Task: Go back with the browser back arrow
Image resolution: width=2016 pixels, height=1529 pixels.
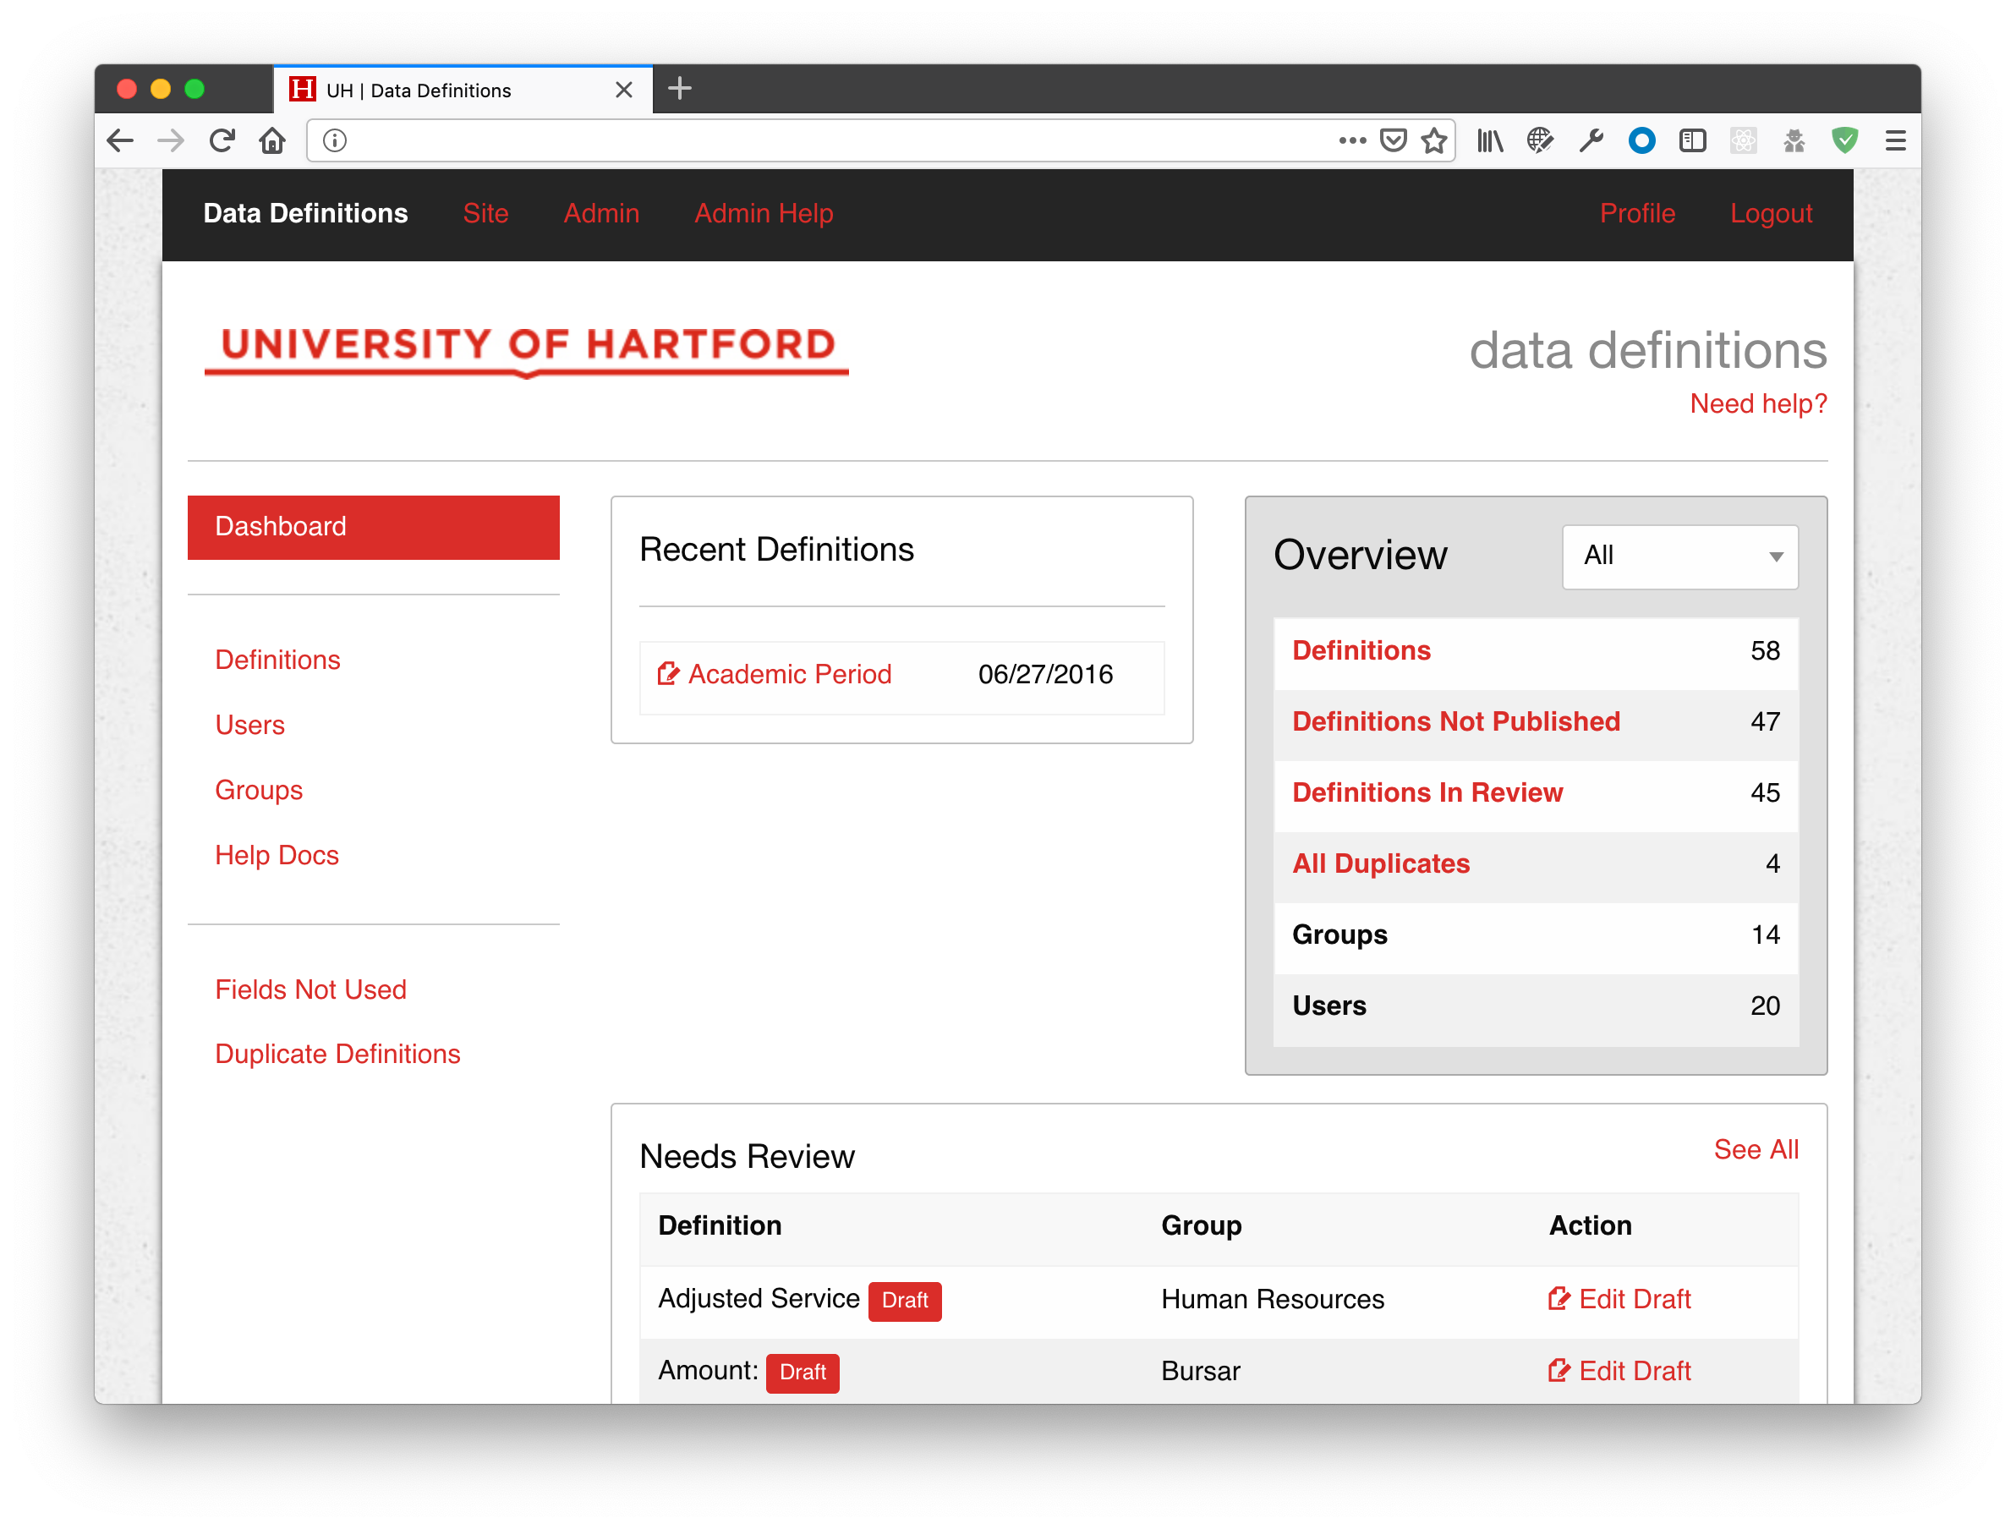Action: (x=120, y=141)
